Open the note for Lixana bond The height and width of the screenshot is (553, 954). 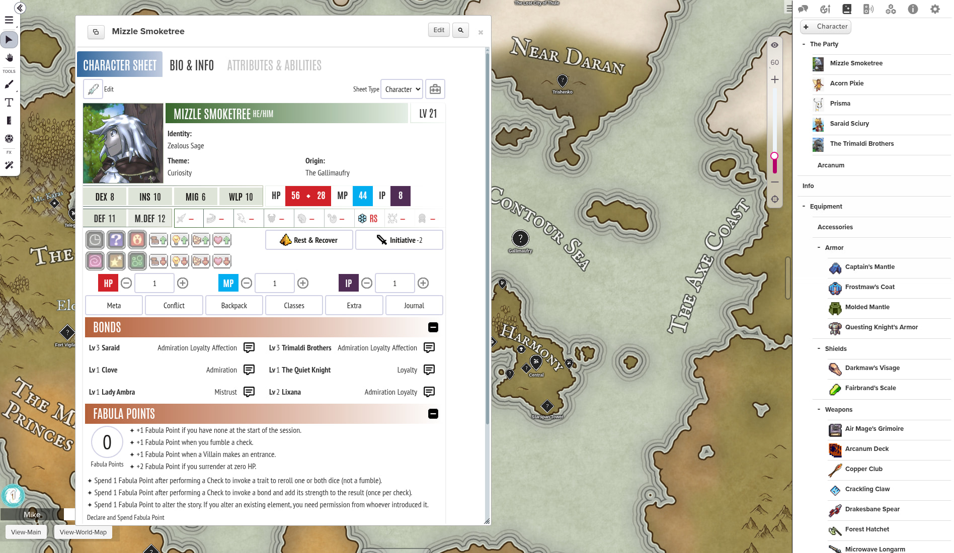point(429,392)
